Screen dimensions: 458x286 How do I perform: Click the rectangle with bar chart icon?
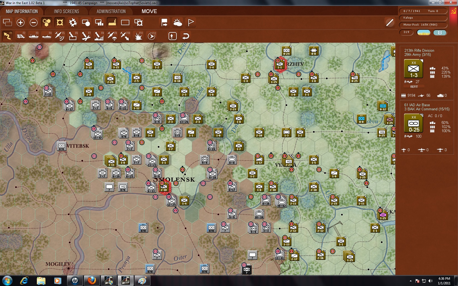click(99, 22)
